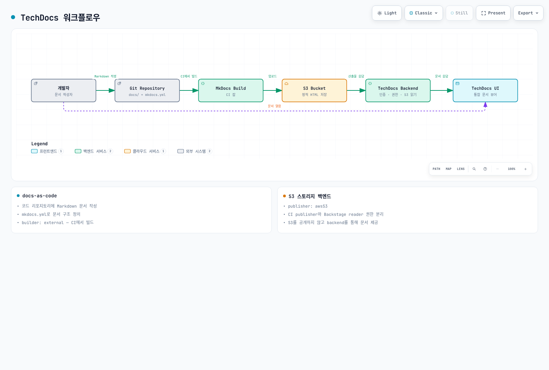Expand the Export dropdown menu

[528, 13]
